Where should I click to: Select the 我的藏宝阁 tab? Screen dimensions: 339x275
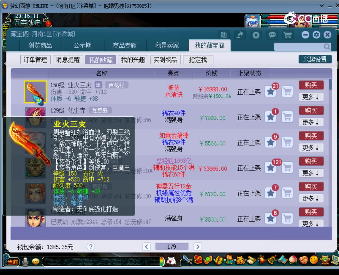coord(209,46)
